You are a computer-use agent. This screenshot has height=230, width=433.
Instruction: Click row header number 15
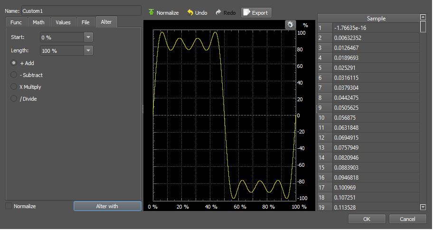(325, 168)
